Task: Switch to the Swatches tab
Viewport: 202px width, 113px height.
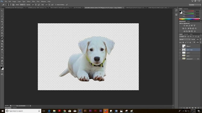Action: click(x=186, y=9)
